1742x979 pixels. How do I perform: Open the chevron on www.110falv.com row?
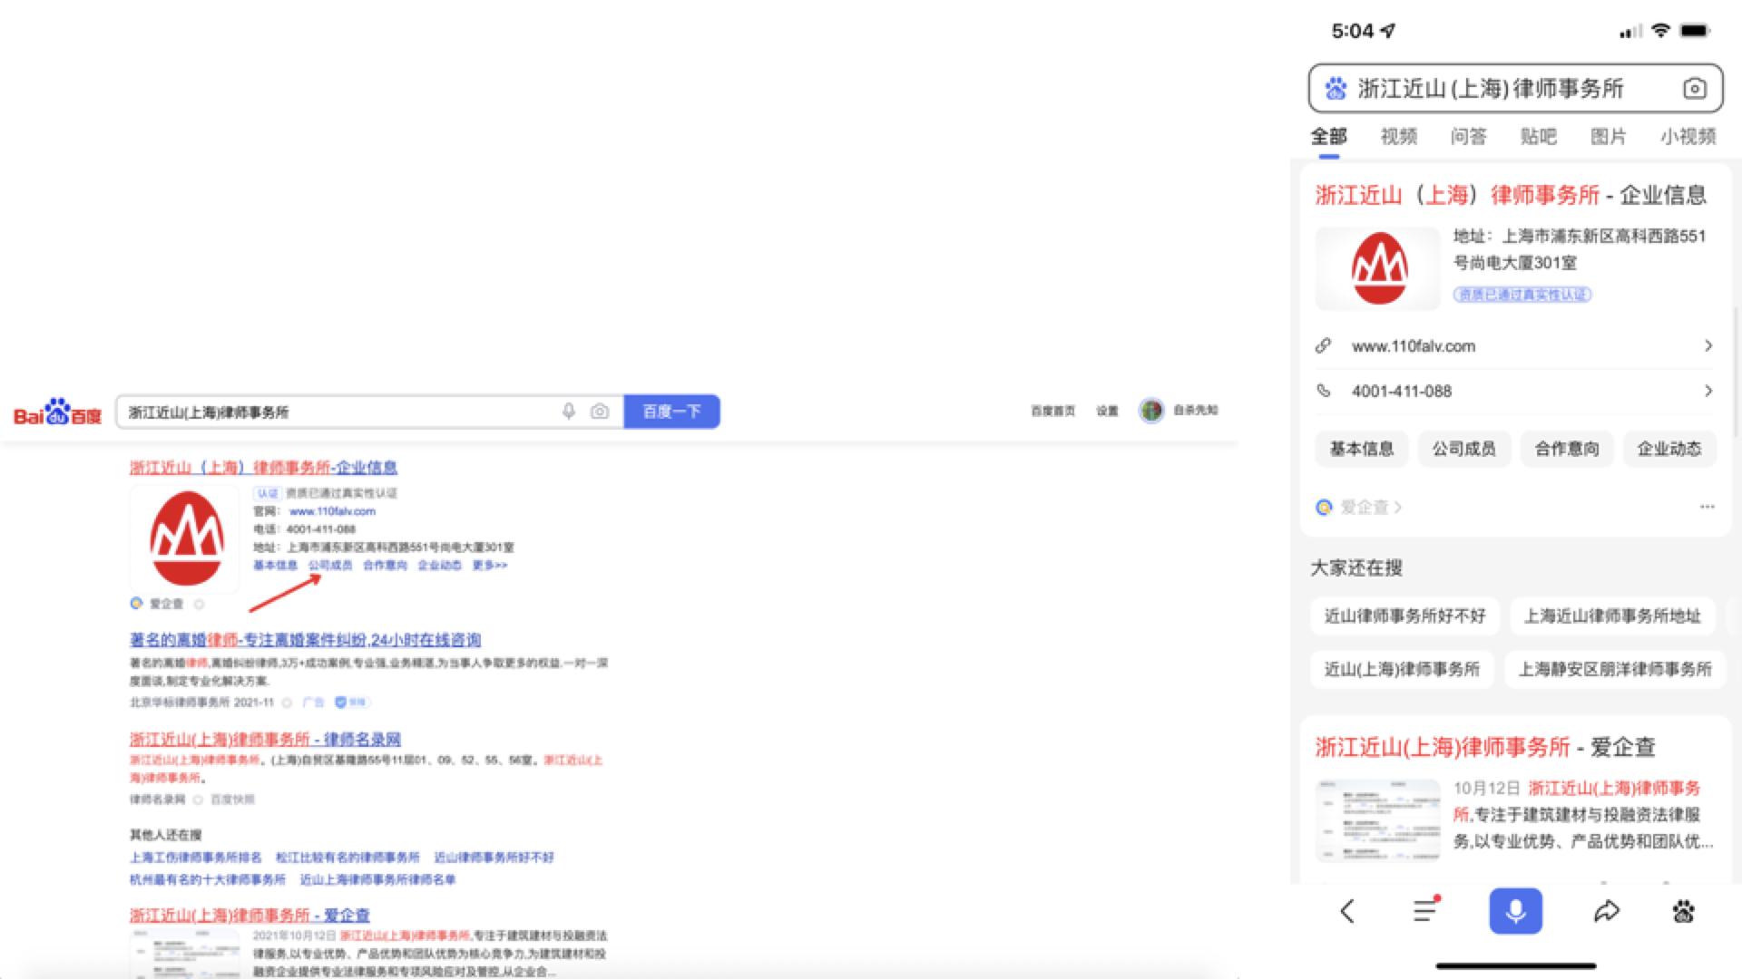pos(1708,346)
